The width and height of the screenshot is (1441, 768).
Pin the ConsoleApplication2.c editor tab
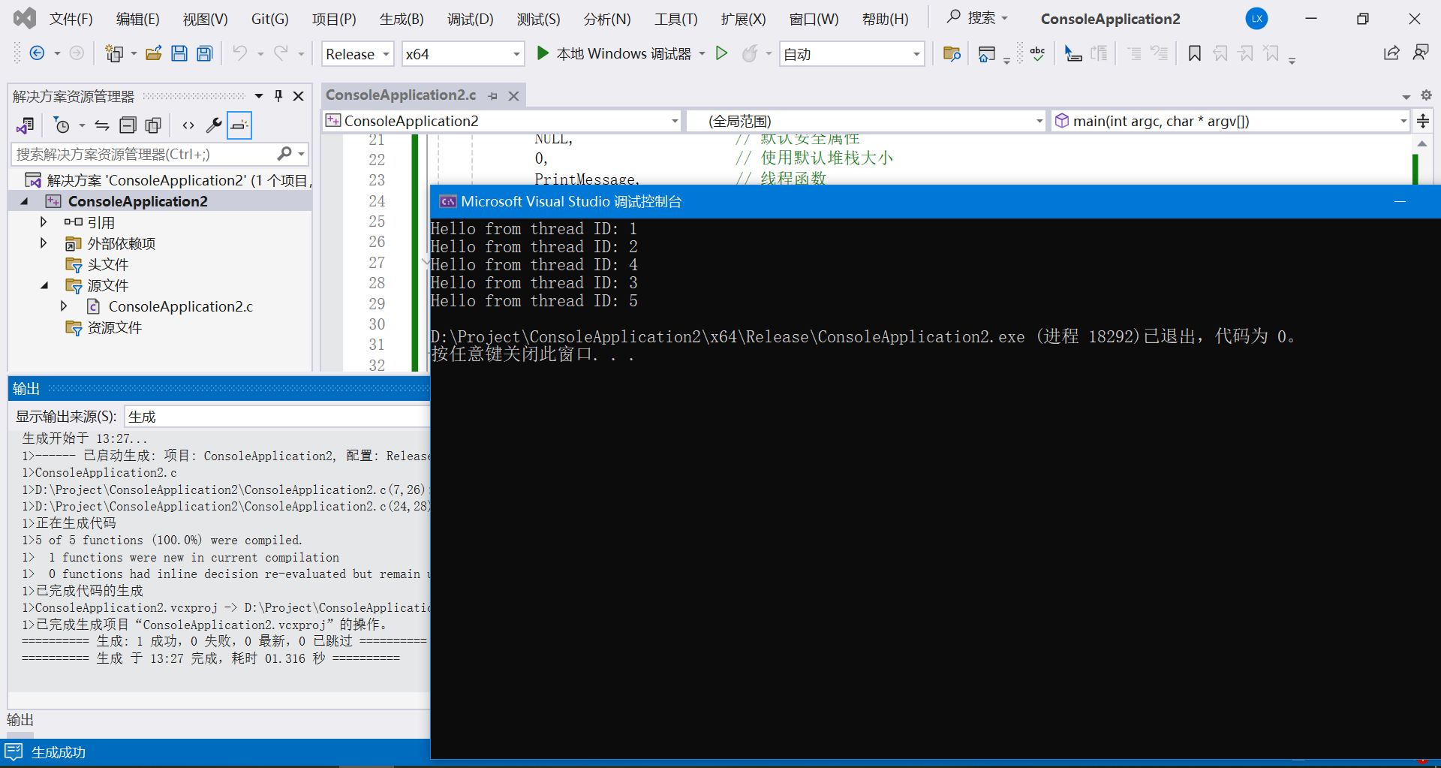(492, 95)
